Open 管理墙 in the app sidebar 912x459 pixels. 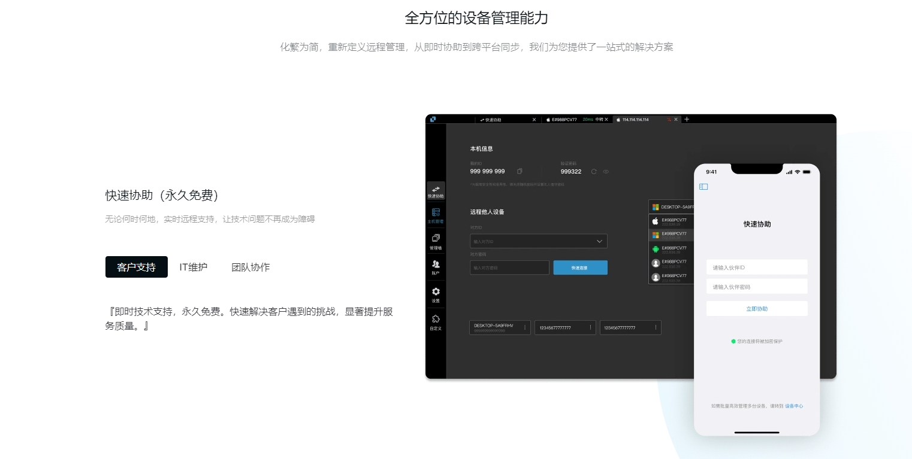[x=436, y=242]
